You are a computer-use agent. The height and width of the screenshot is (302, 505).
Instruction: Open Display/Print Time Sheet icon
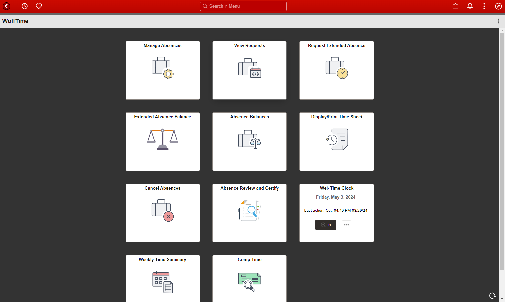pyautogui.click(x=337, y=139)
